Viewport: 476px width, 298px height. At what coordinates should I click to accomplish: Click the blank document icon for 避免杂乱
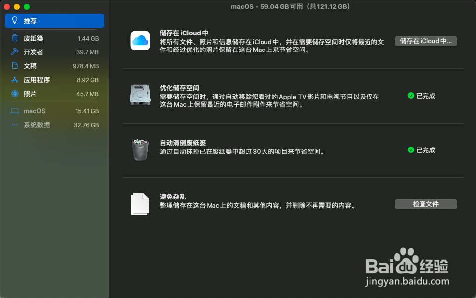[x=140, y=204]
